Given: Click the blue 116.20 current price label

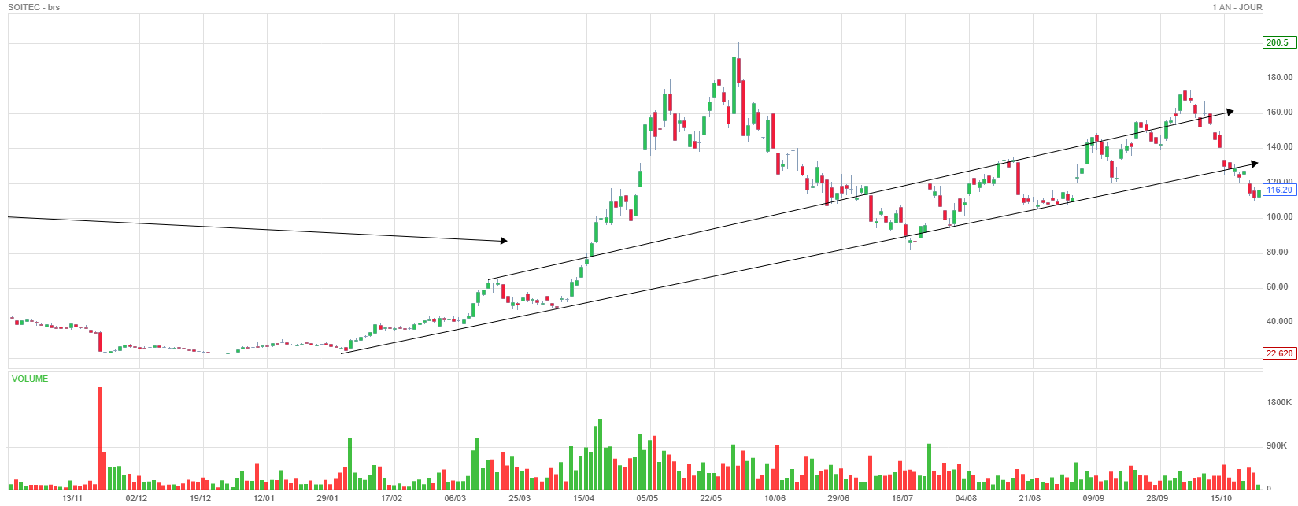Looking at the screenshot, I should pyautogui.click(x=1278, y=190).
